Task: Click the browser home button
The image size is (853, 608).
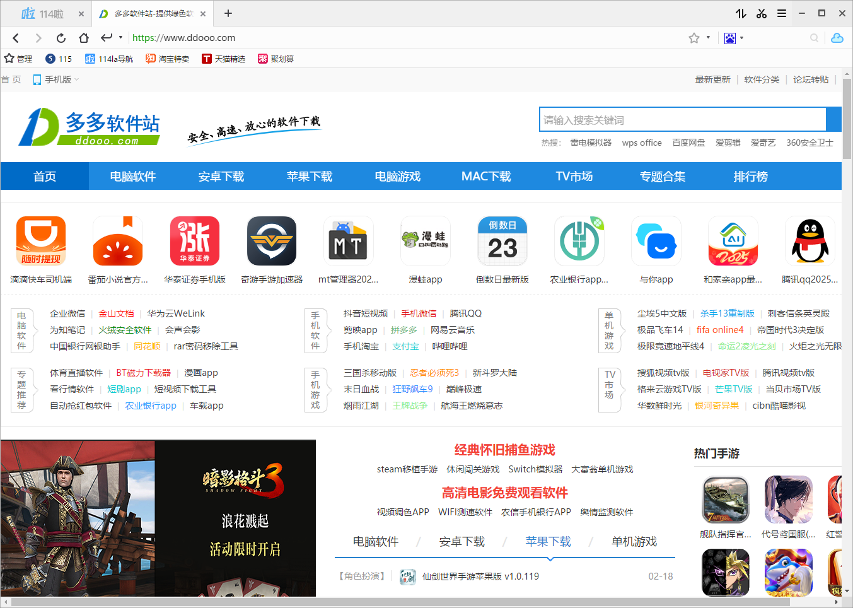Action: pos(83,38)
